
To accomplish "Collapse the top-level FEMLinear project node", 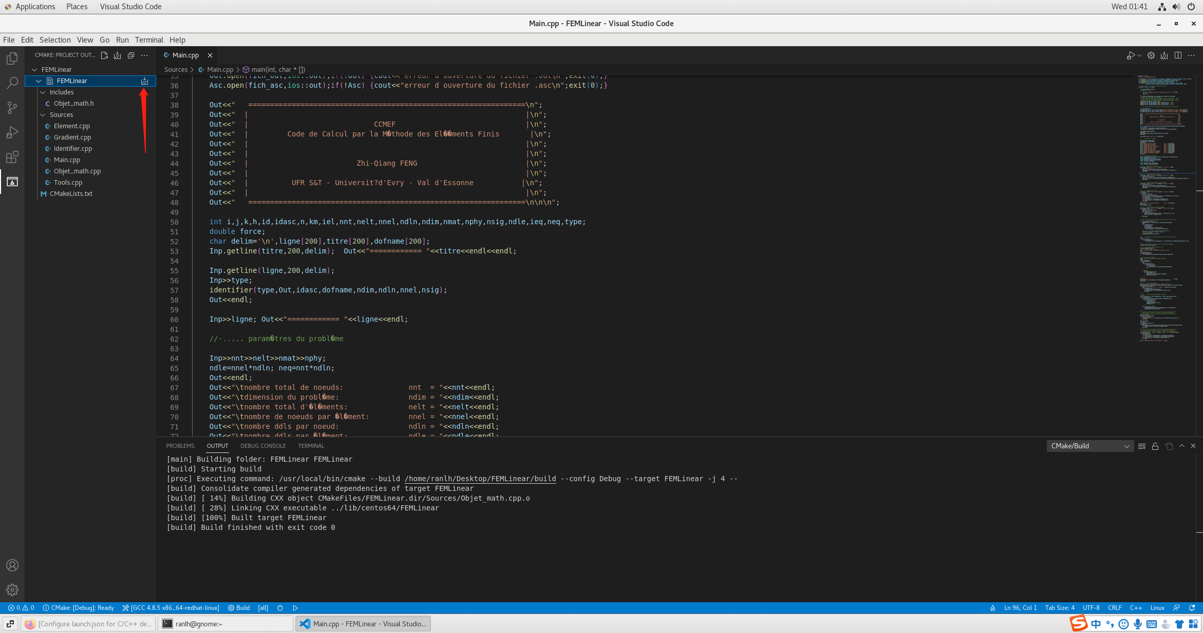I will pos(34,70).
